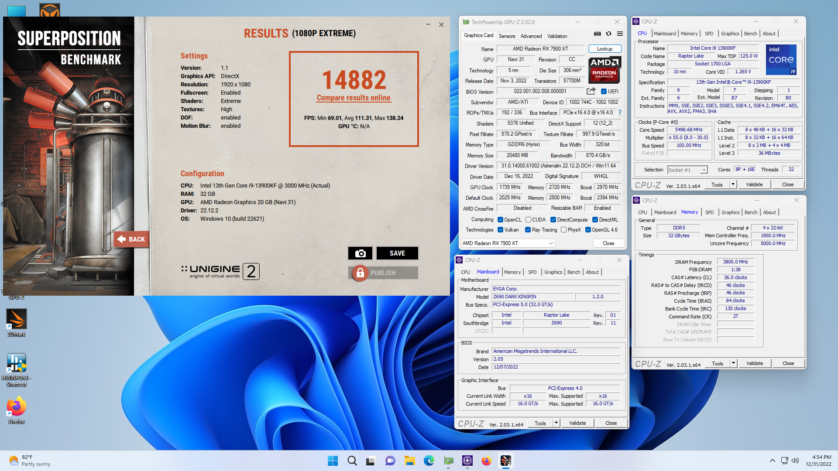Click the BIOS share/export icon in GPU-Z
838x471 pixels.
point(591,91)
